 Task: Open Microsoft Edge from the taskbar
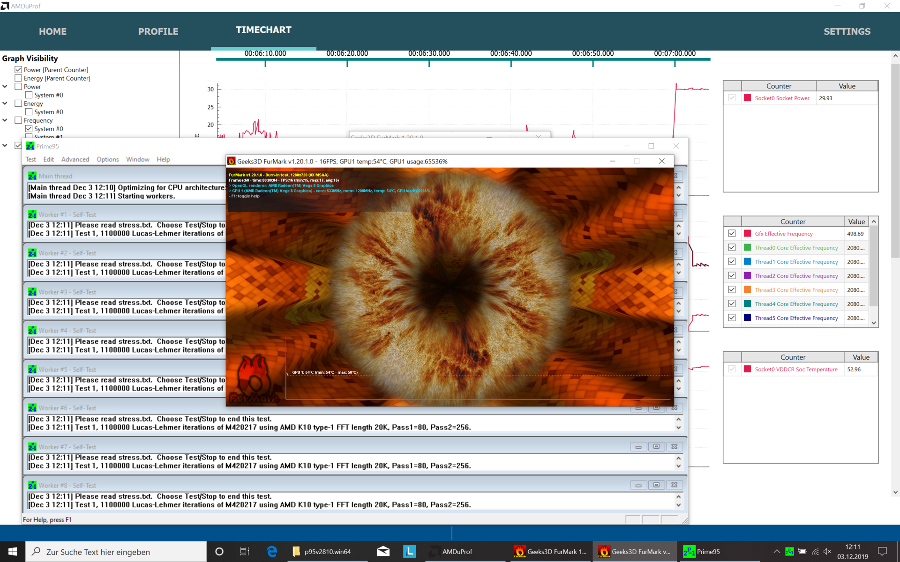click(272, 551)
